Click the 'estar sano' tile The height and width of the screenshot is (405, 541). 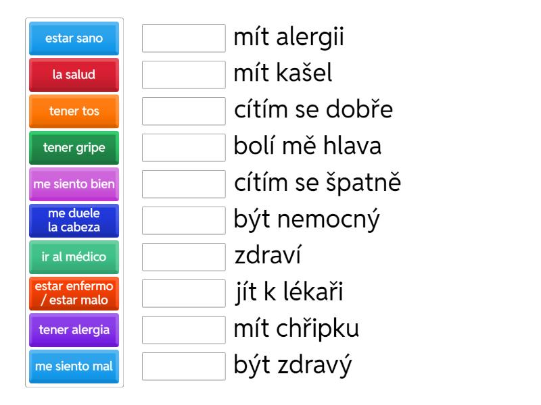[74, 38]
